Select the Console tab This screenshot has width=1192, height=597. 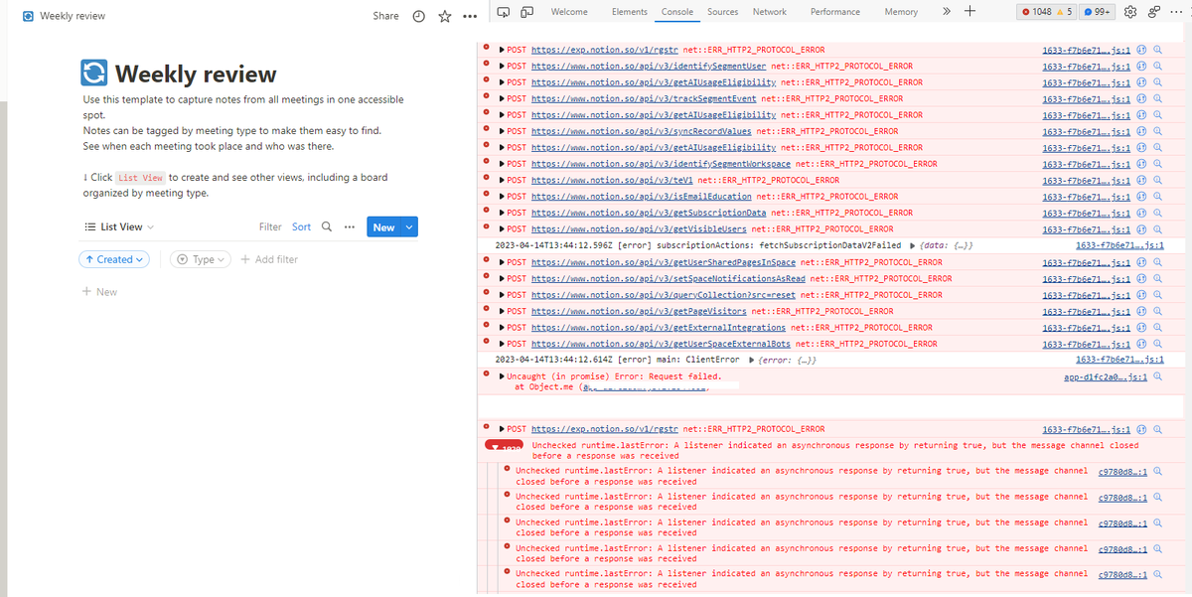point(677,12)
